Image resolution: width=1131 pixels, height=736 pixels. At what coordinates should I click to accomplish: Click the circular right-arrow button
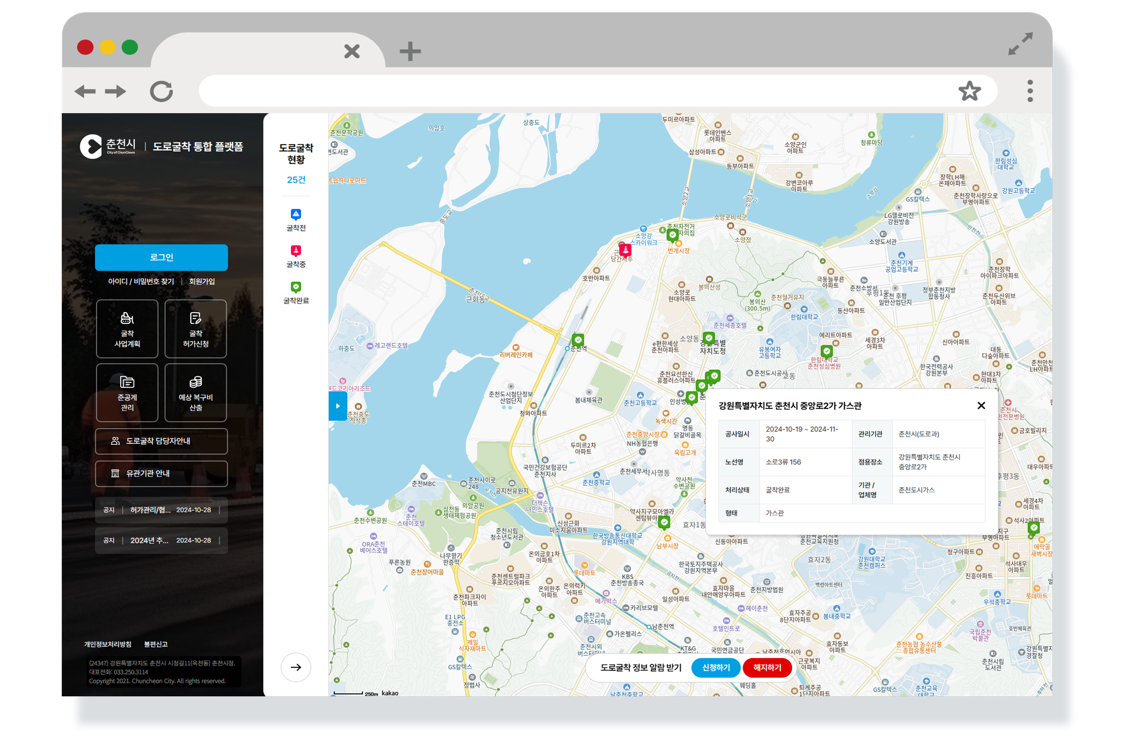click(x=296, y=668)
